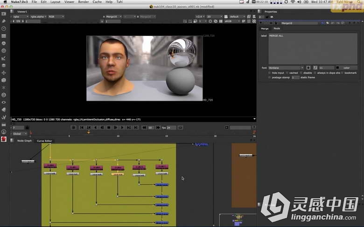Click the orange playhead on timeline
The image size is (364, 227).
point(89,132)
